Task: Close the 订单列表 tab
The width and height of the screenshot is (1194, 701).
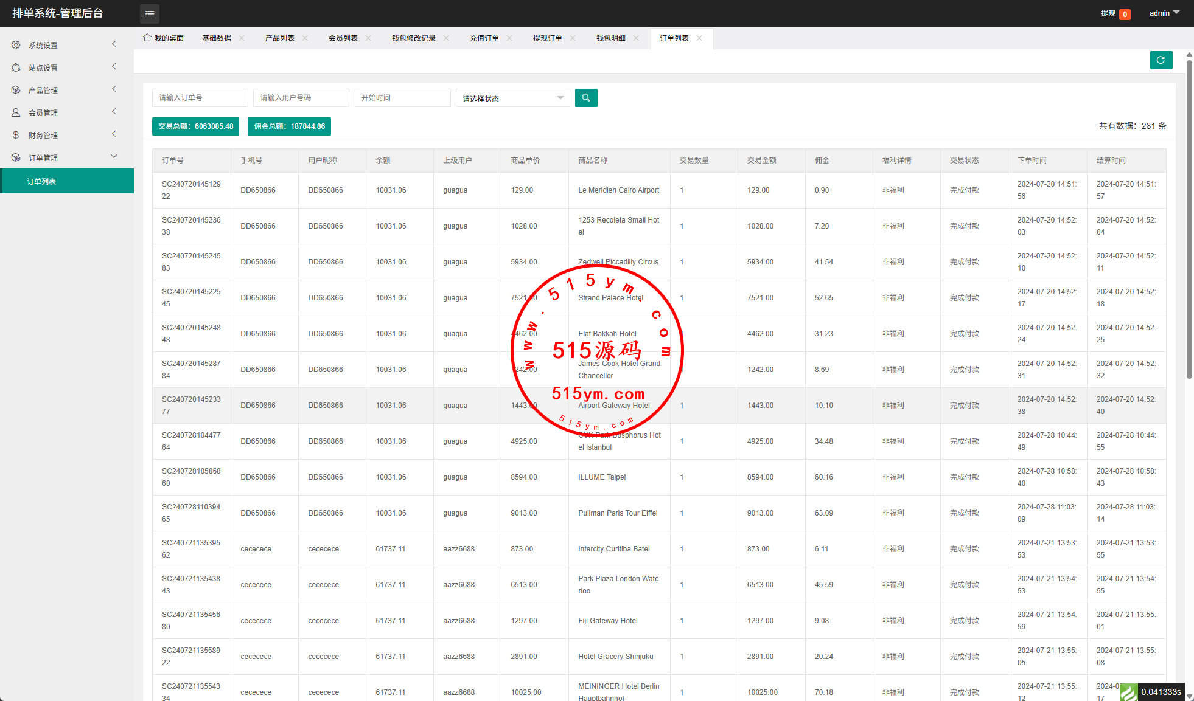Action: point(699,38)
